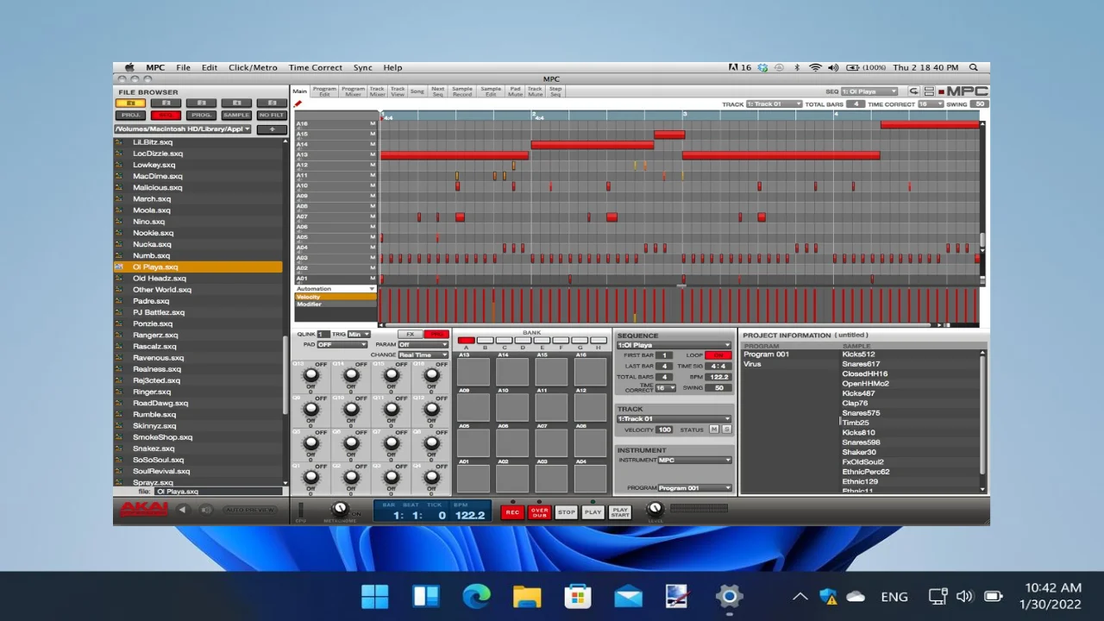1104x621 pixels.
Task: Toggle Q-Link PRG mode button
Action: coord(436,335)
